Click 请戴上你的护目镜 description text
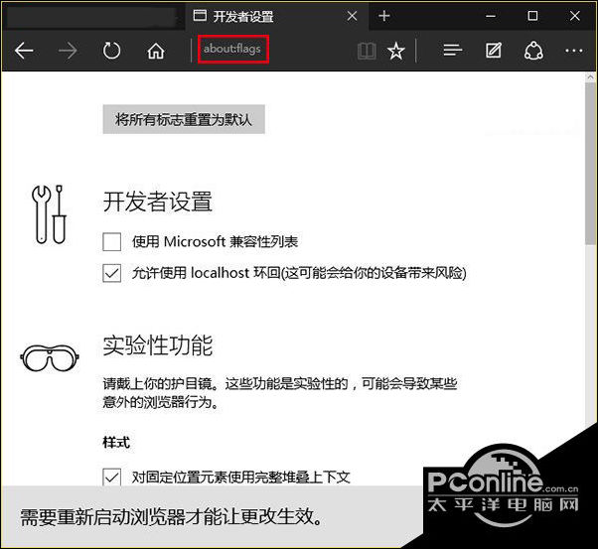The image size is (598, 549). click(280, 393)
